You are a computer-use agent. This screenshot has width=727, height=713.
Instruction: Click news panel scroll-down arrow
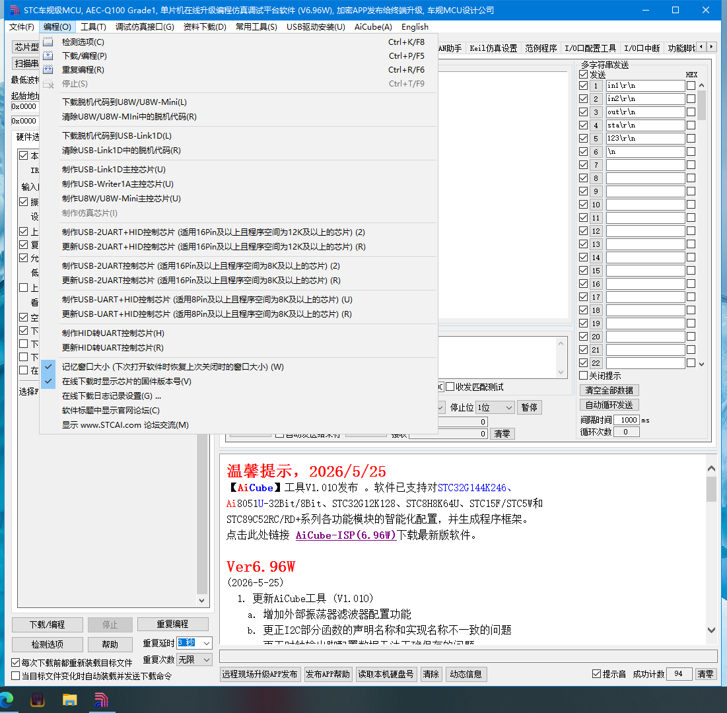coord(711,630)
